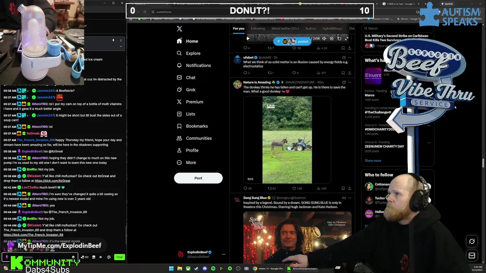Open the Weed twitter (21+) tab

click(285, 28)
